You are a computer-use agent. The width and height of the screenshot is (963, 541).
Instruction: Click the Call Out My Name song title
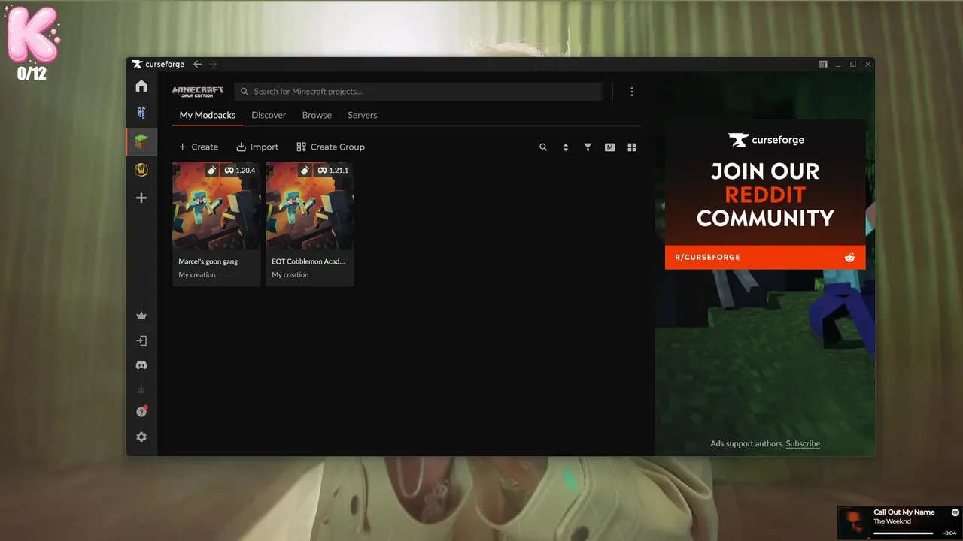(x=904, y=512)
